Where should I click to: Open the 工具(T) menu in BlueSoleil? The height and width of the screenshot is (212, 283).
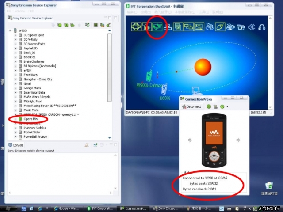[204, 12]
